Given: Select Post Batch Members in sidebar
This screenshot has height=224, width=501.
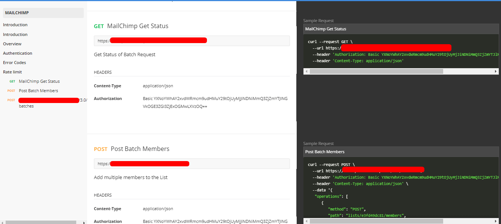Looking at the screenshot, I should click(38, 91).
